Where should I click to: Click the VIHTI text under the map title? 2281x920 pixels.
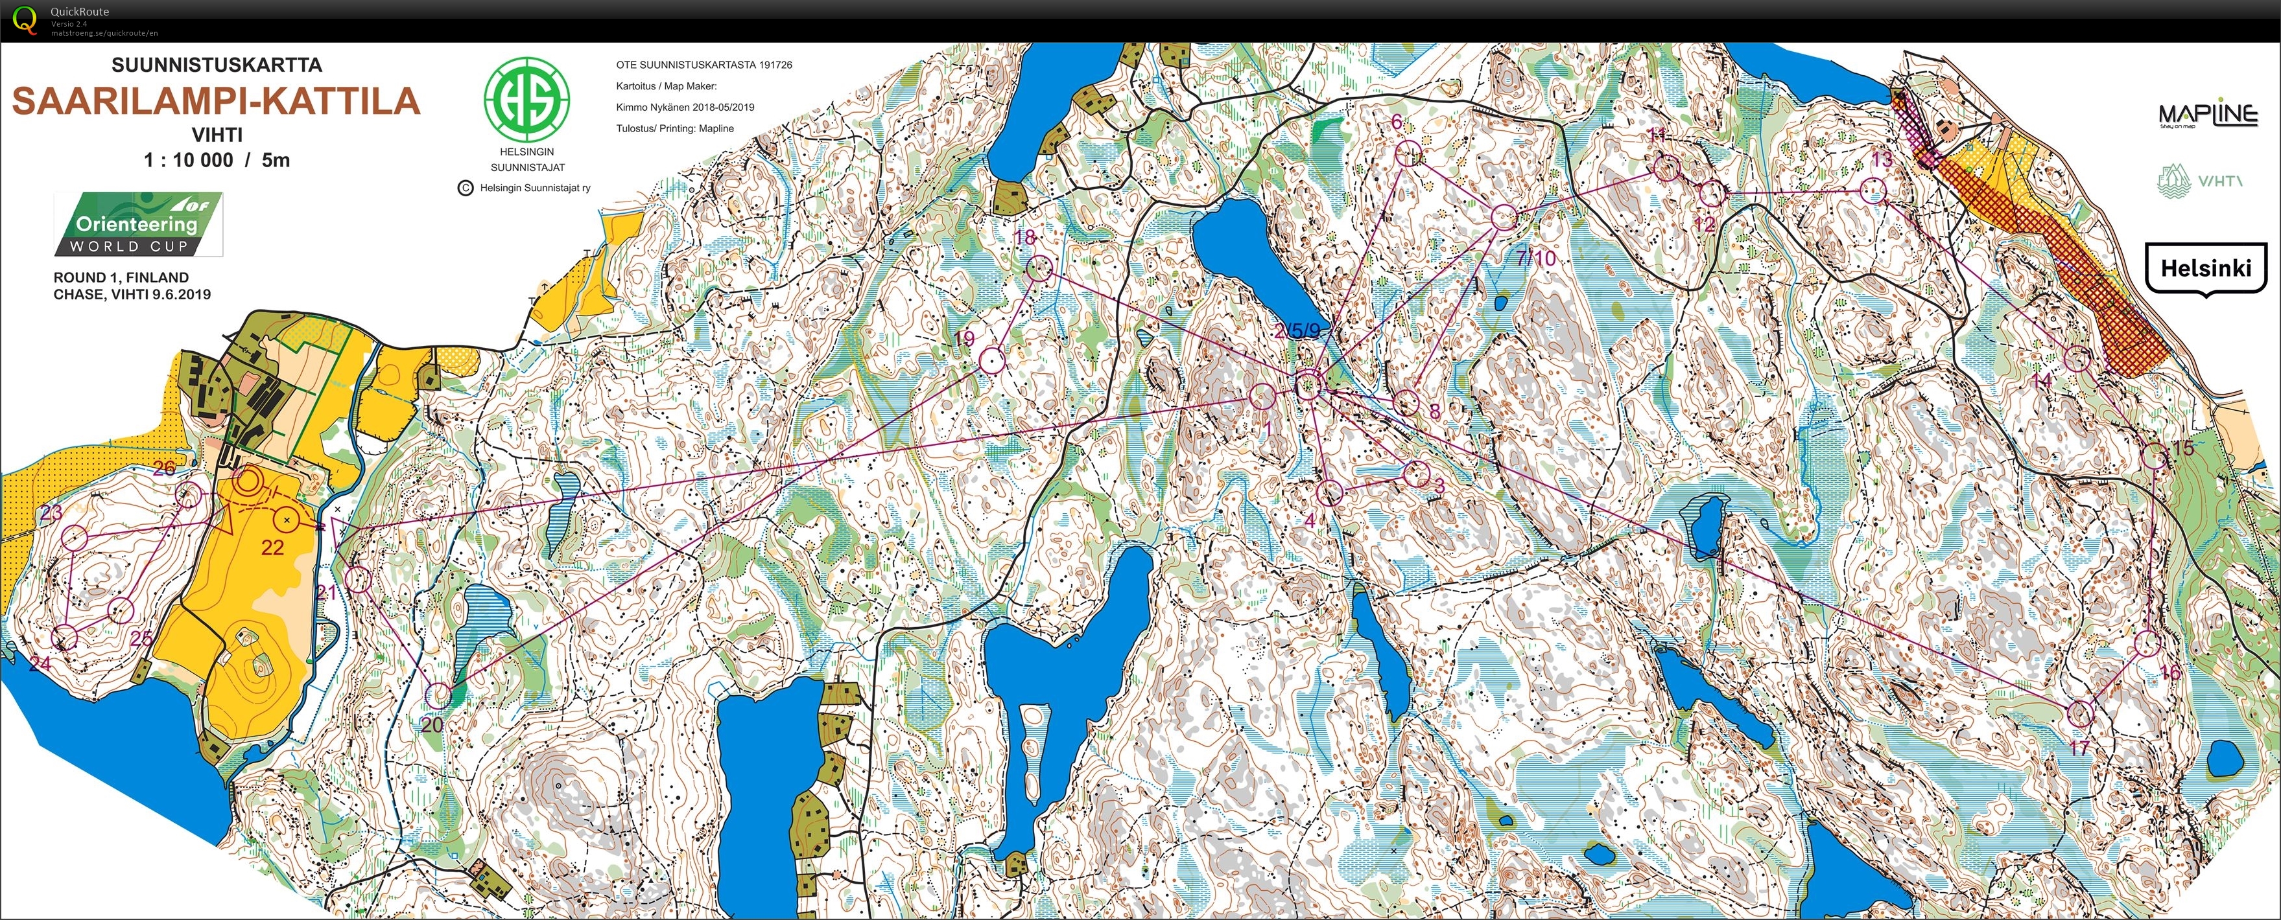217,135
